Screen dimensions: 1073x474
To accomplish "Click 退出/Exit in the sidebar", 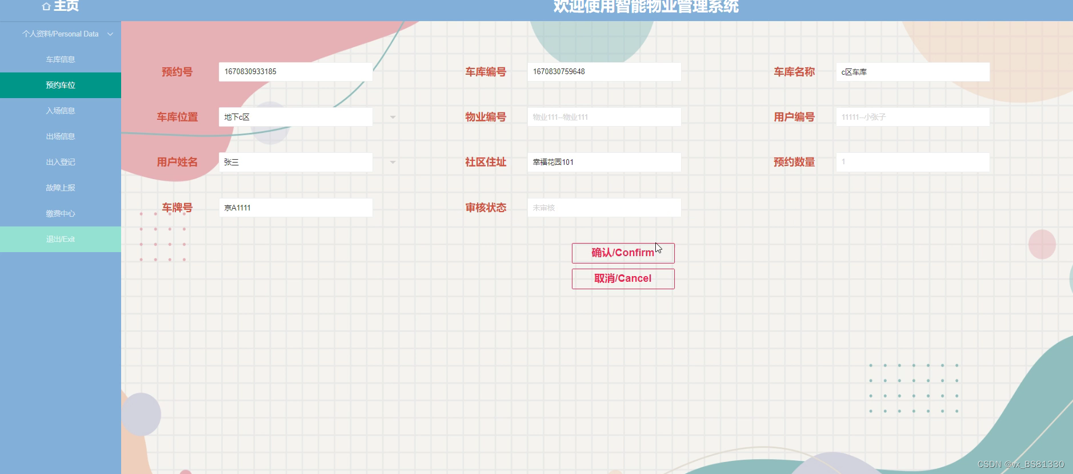I will [x=61, y=240].
